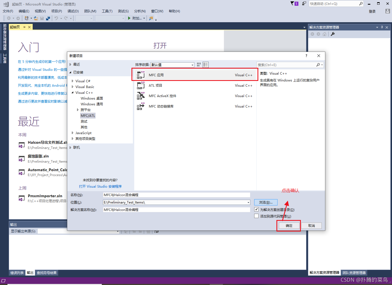Click the green Attach play arrow
The image size is (392, 285).
(129, 18)
